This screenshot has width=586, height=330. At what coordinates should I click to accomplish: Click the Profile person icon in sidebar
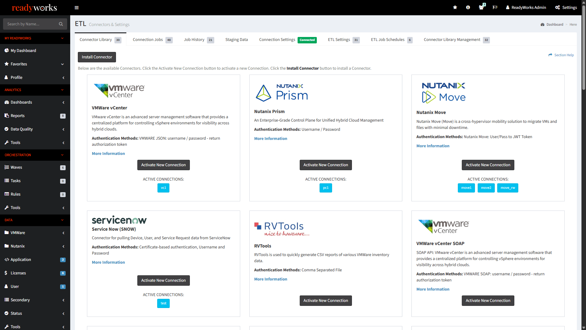pos(6,77)
